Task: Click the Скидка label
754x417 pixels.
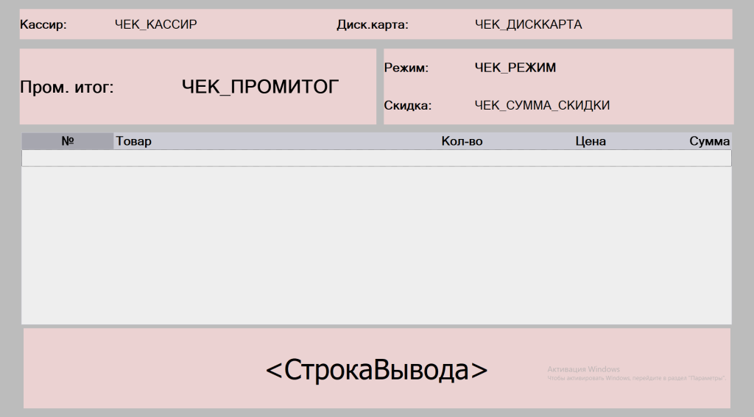Action: [x=408, y=105]
